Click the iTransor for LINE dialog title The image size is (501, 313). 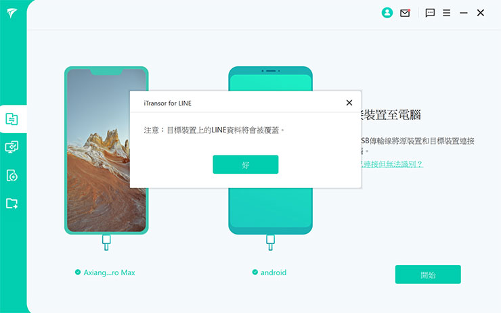tap(168, 103)
